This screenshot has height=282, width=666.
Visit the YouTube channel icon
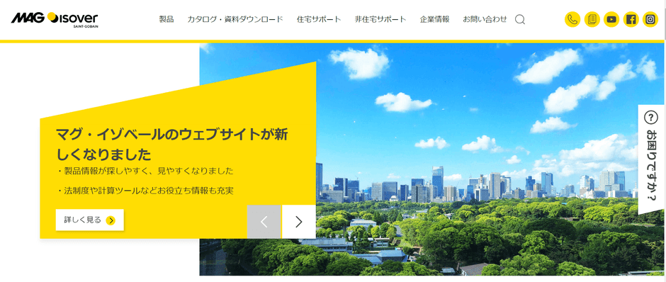[x=611, y=20]
